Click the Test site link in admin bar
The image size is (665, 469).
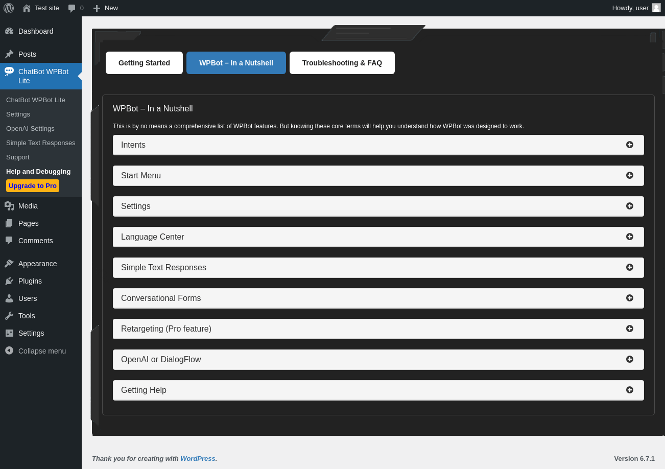coord(47,8)
